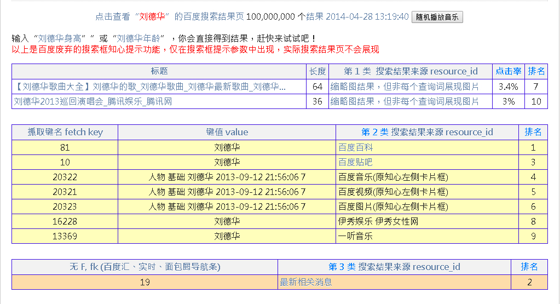Select the 一听音乐 source cell
Image resolution: width=560 pixels, height=304 pixels.
[355, 236]
